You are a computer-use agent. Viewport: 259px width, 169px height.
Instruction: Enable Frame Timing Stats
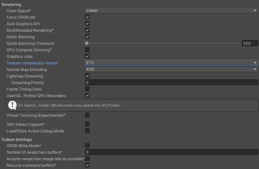pyautogui.click(x=87, y=89)
